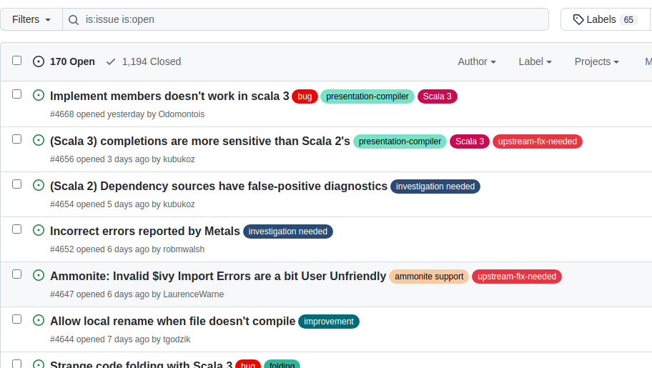Open issue Incorrect errors reported by Metals
This screenshot has height=368, width=652.
(x=145, y=232)
